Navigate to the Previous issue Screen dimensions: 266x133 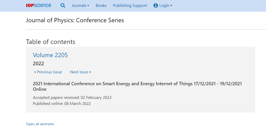point(49,72)
